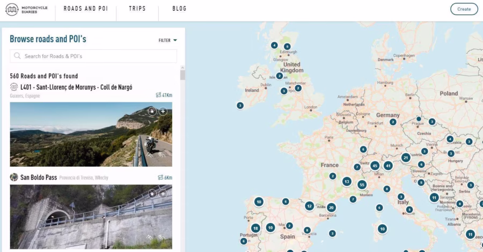Open the map cluster marked 55
This screenshot has width=483, height=252.
click(x=362, y=185)
